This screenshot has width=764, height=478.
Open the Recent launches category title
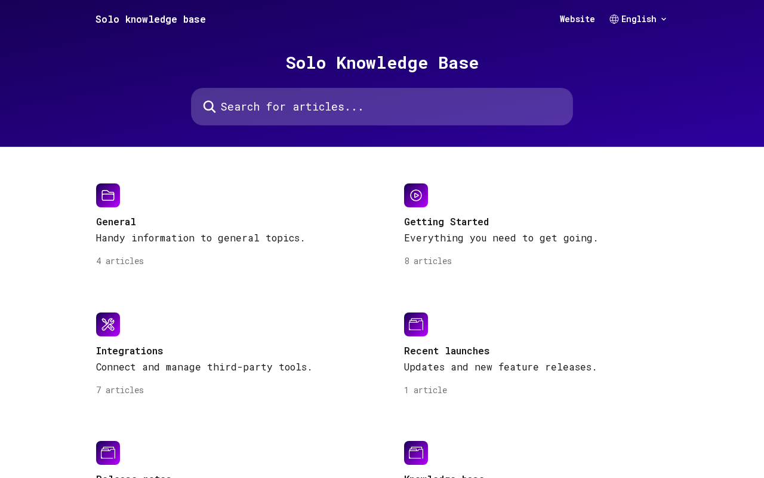point(447,351)
